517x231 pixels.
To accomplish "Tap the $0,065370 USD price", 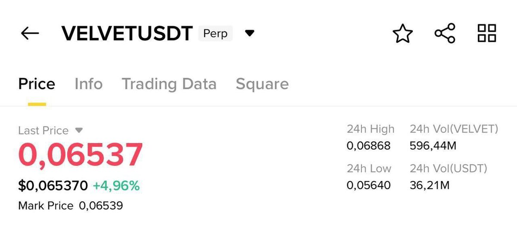I will [53, 186].
